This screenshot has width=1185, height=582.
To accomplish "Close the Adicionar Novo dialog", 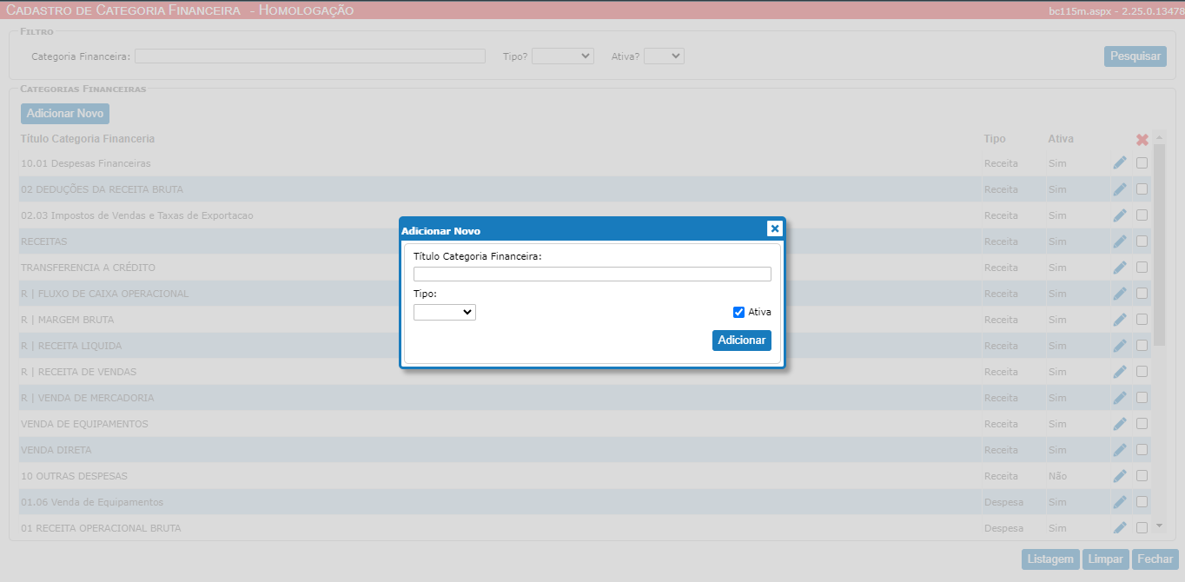I will pos(775,228).
